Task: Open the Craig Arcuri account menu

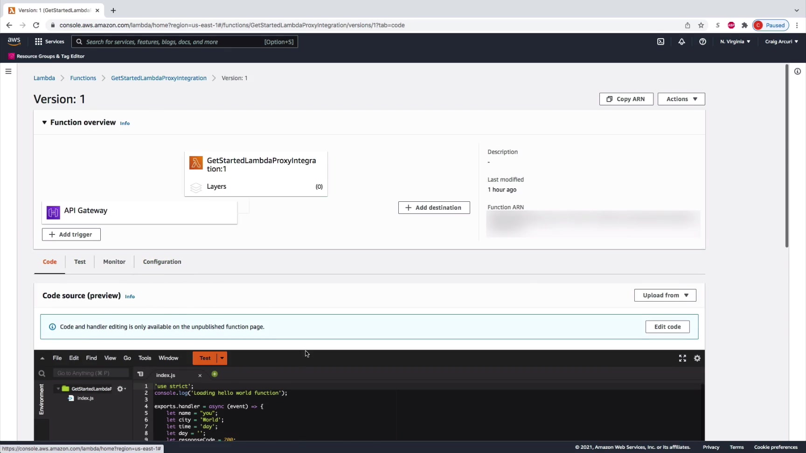Action: [781, 41]
